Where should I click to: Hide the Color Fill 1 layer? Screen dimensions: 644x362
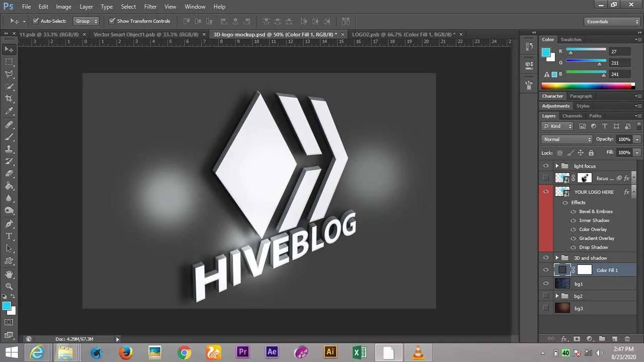tap(546, 270)
